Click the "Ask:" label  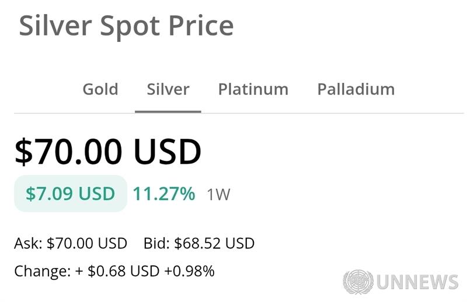click(28, 243)
